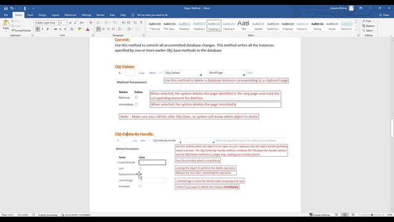Switch to the Insert tab
The image size is (394, 222).
[x=30, y=15]
